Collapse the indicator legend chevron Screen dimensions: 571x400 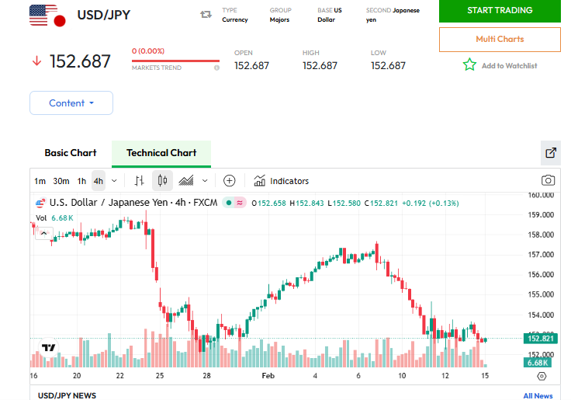point(43,233)
